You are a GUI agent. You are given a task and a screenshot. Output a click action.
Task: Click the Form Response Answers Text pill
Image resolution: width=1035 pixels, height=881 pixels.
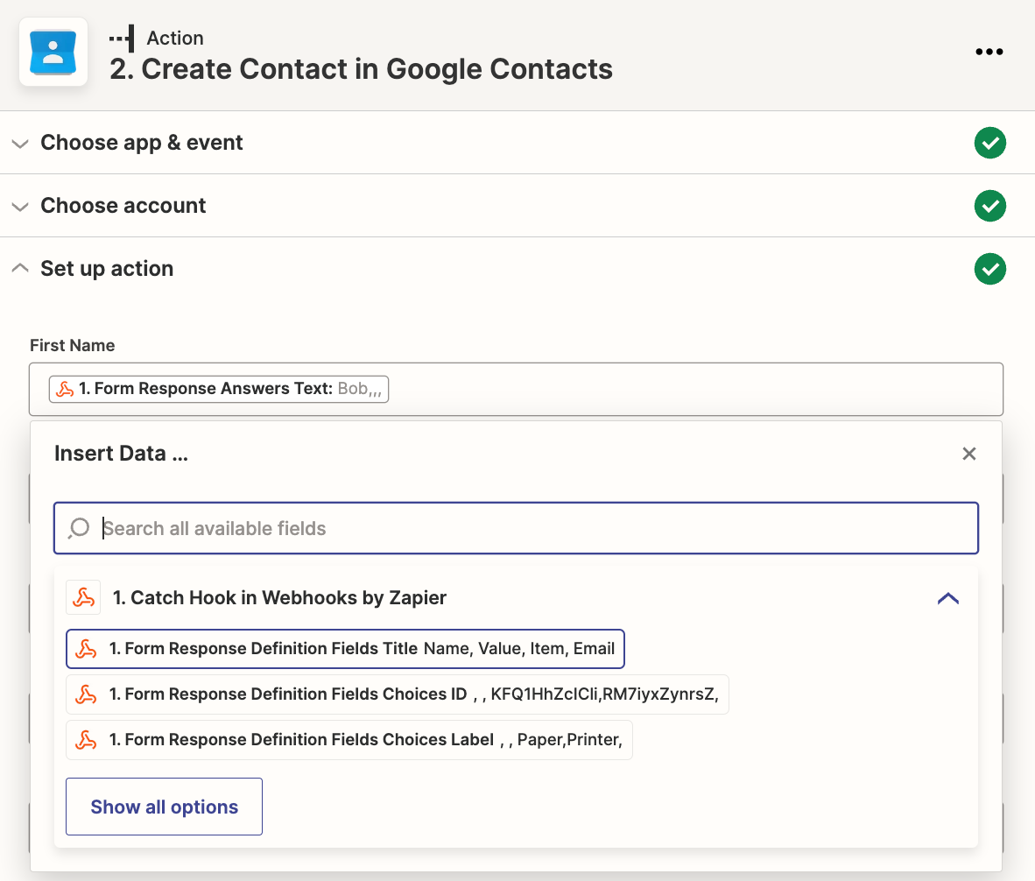[219, 389]
